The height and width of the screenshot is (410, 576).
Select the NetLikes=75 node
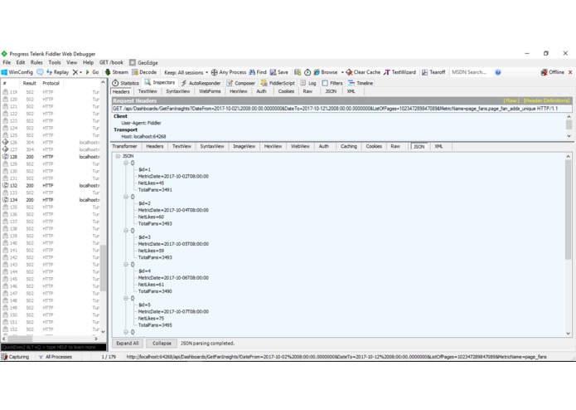[151, 319]
